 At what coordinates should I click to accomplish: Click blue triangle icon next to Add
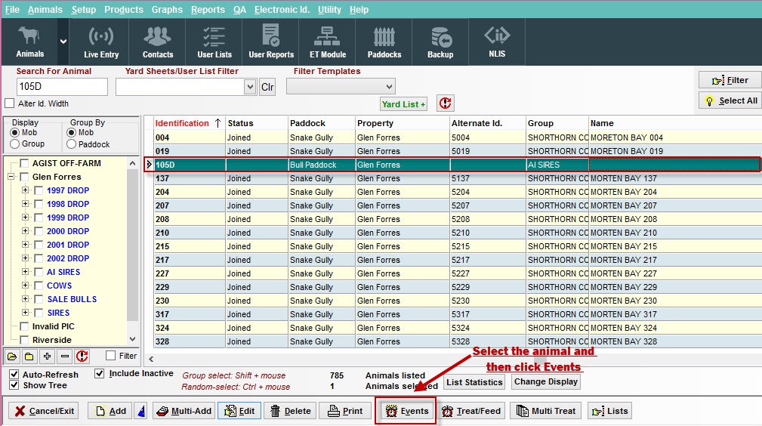coord(141,411)
